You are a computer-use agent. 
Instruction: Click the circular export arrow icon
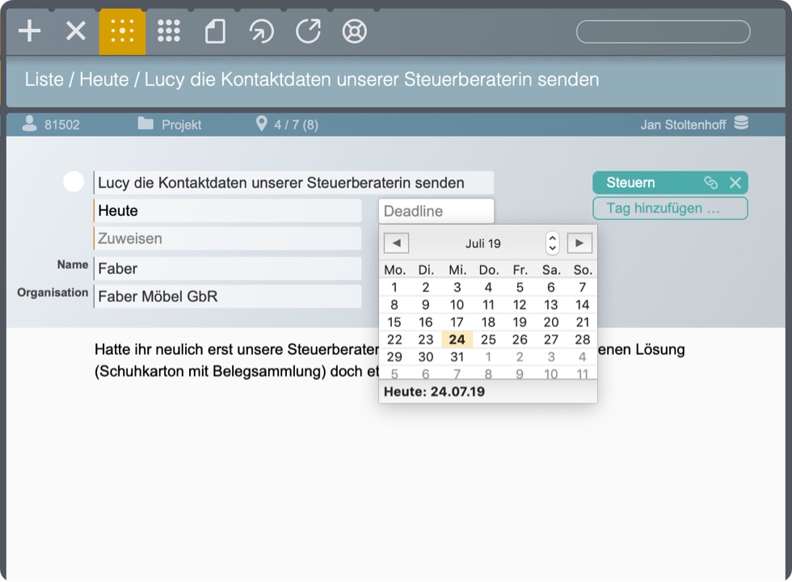[308, 32]
